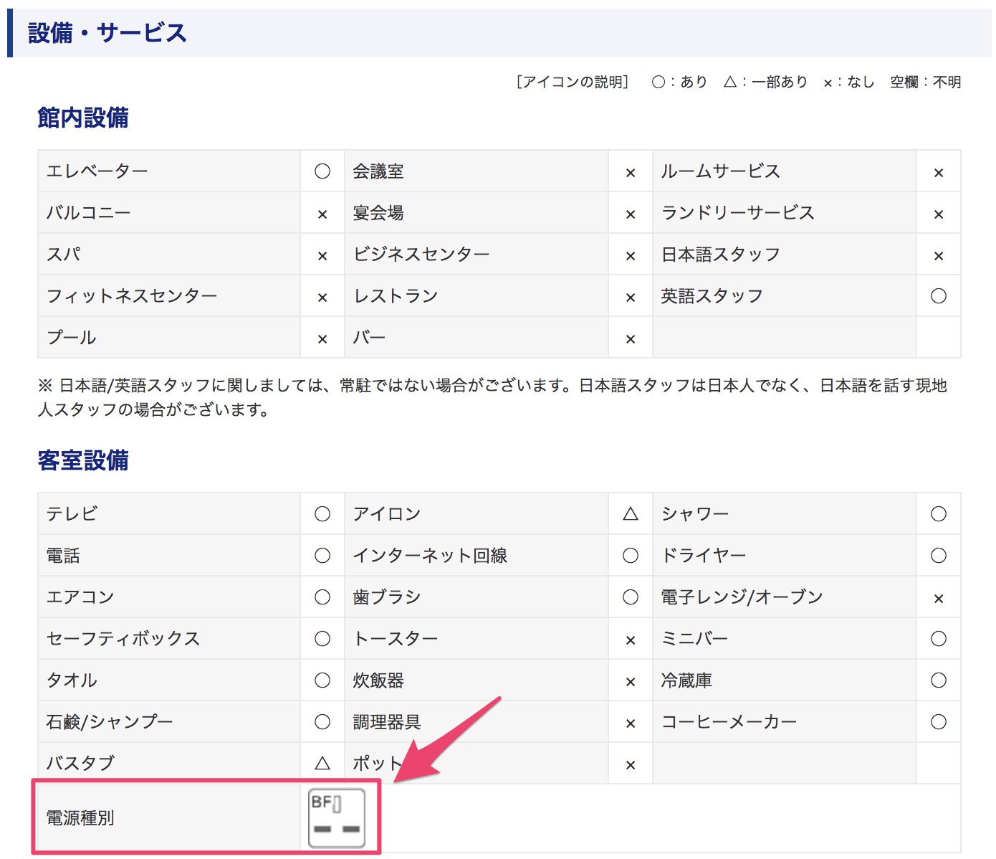The width and height of the screenshot is (996, 859).
Task: Click the cross icon next to プール
Action: pyautogui.click(x=322, y=339)
